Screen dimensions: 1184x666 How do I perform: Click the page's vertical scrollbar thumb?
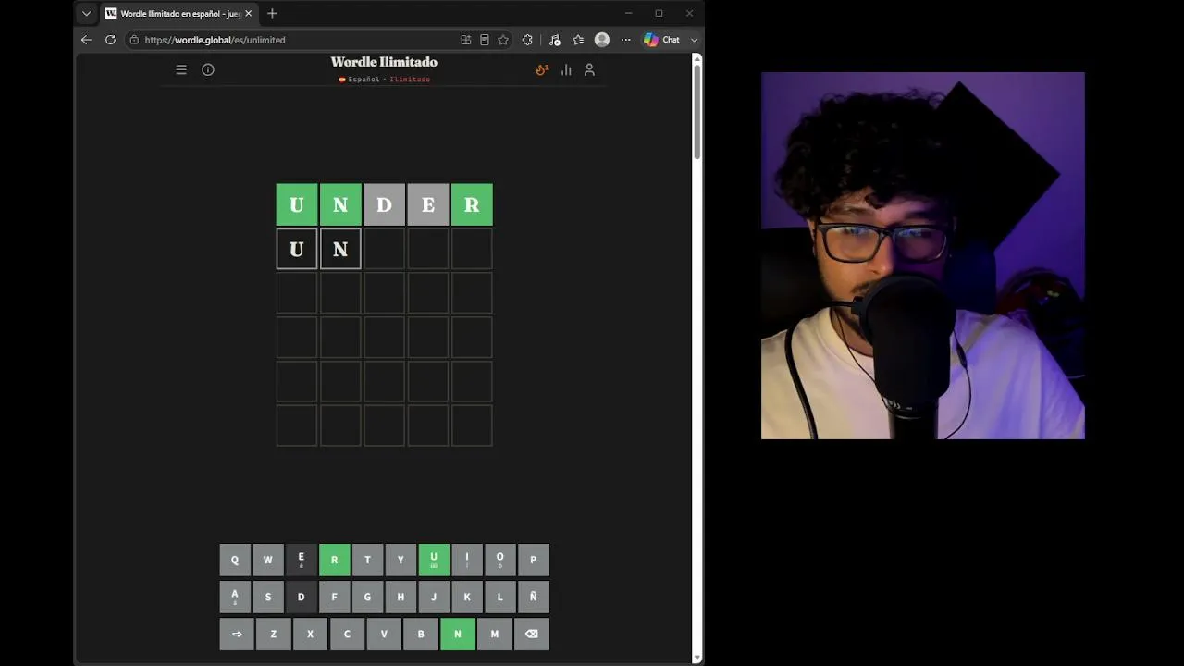pos(697,111)
